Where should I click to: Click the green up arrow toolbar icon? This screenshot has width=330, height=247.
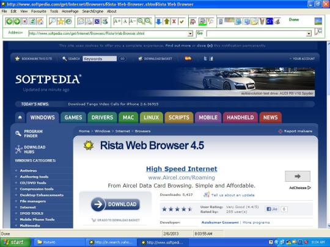pyautogui.click(x=166, y=21)
